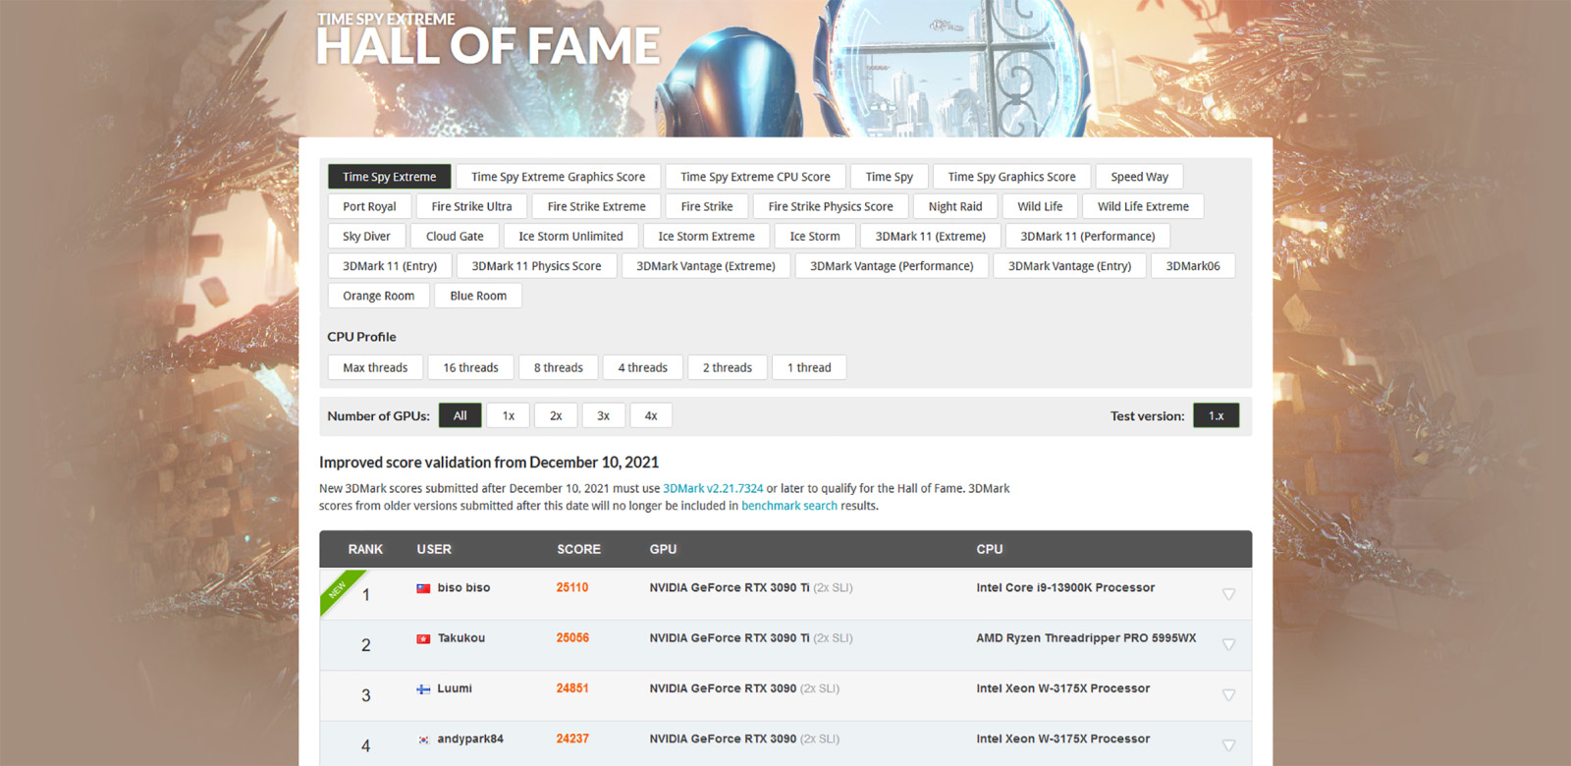Screen dimensions: 1571x766
Task: Select the Max threads CPU Profile
Action: click(375, 367)
